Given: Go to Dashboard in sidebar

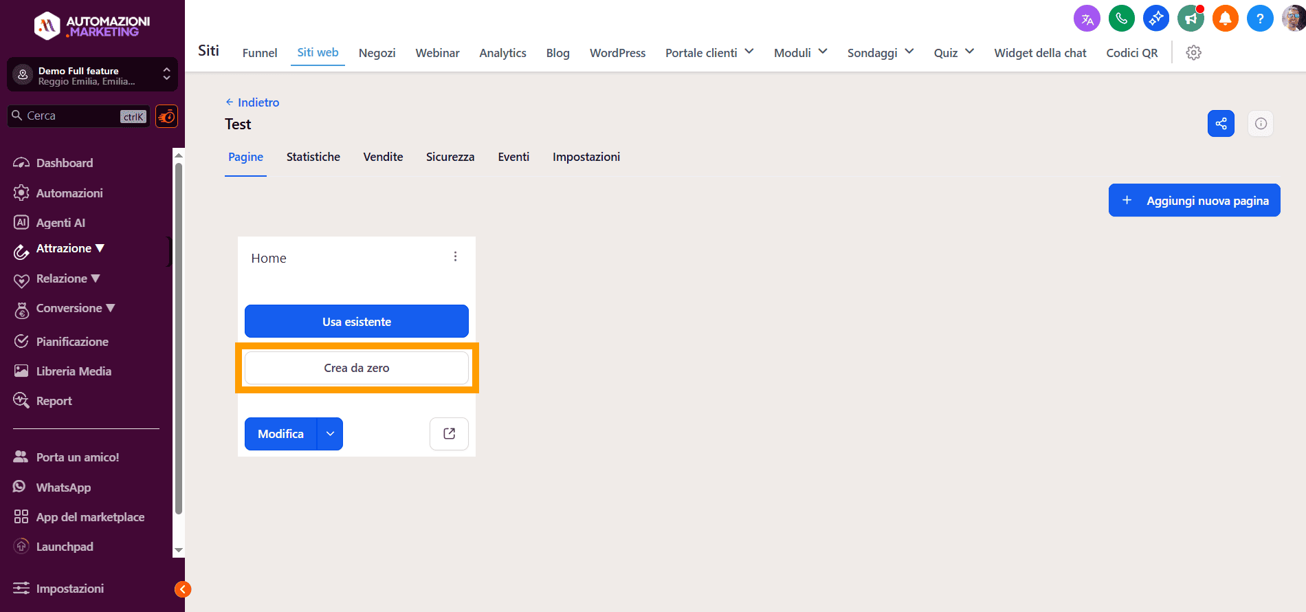Looking at the screenshot, I should (x=65, y=163).
